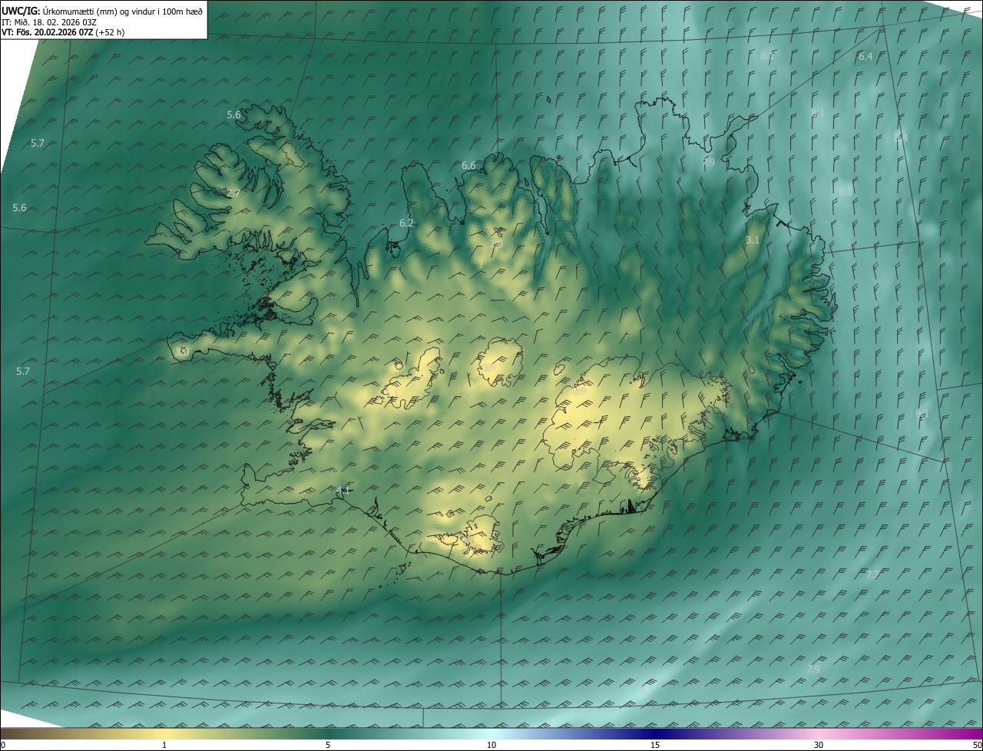Click the 4.1 value label on the map

[x=343, y=491]
